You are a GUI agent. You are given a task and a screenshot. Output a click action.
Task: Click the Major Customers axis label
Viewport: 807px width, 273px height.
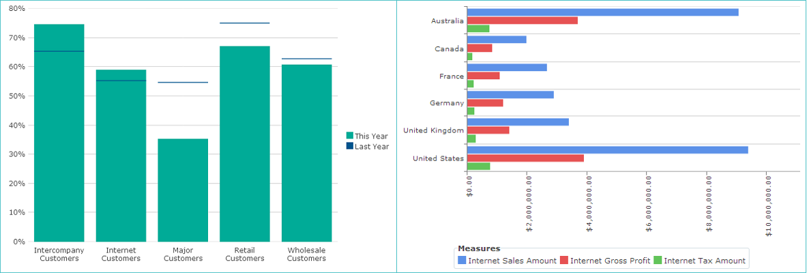tap(183, 255)
